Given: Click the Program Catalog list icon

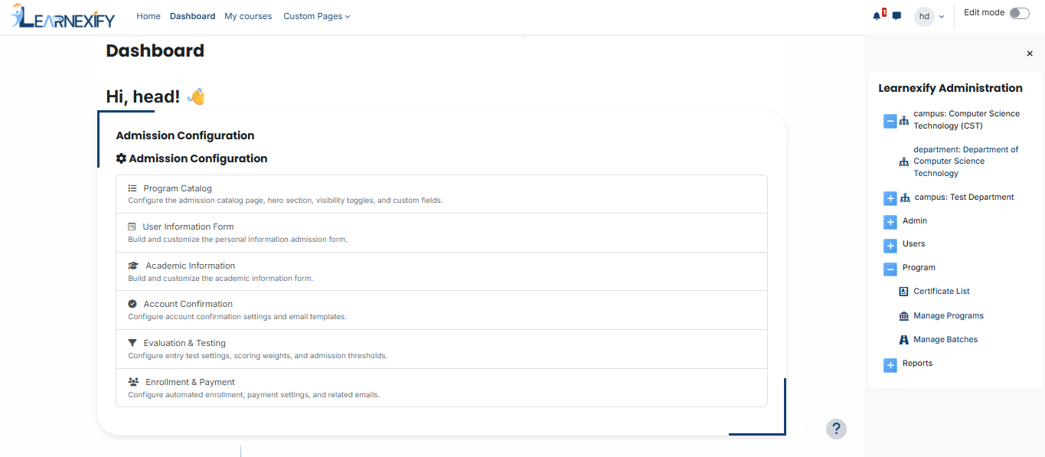Looking at the screenshot, I should (132, 188).
